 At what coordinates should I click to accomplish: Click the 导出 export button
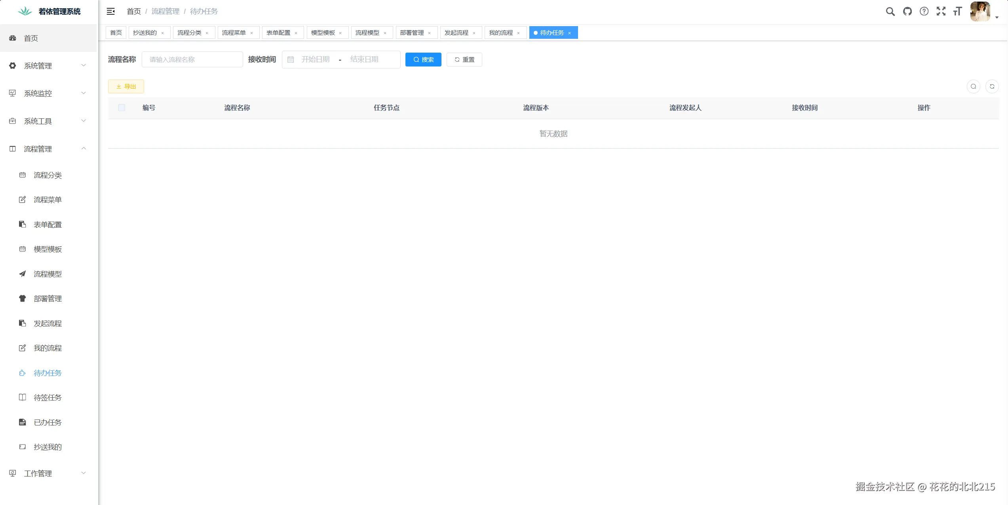(x=126, y=86)
